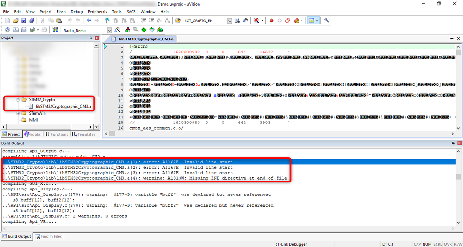Open Find in Files icon next to search box

[x=178, y=21]
